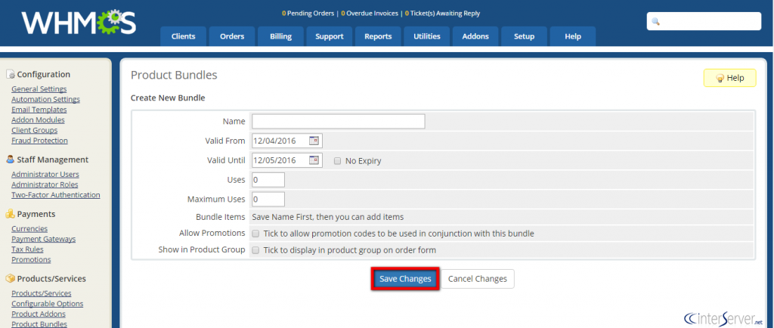Image resolution: width=774 pixels, height=328 pixels.
Task: Open the Administrator Roles link
Action: coord(45,185)
